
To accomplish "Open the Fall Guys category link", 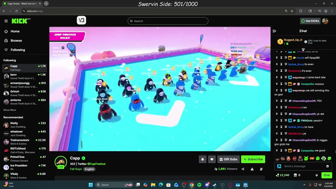I will 76,169.
